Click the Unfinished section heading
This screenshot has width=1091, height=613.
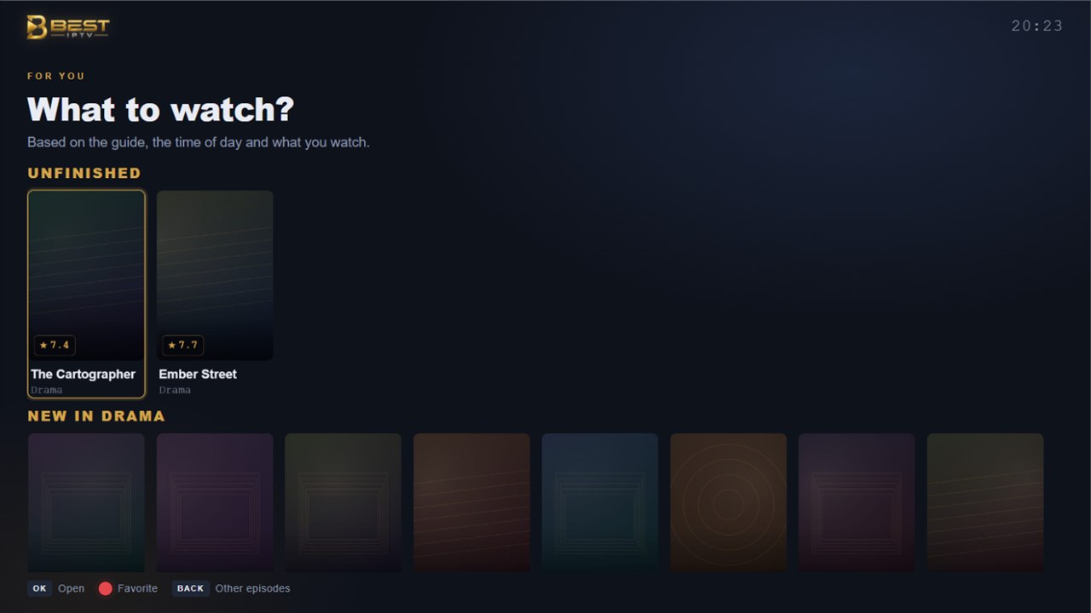(x=84, y=173)
